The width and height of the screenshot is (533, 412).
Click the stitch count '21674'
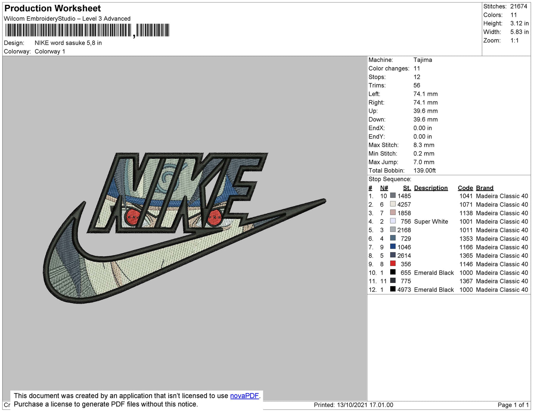pos(519,6)
